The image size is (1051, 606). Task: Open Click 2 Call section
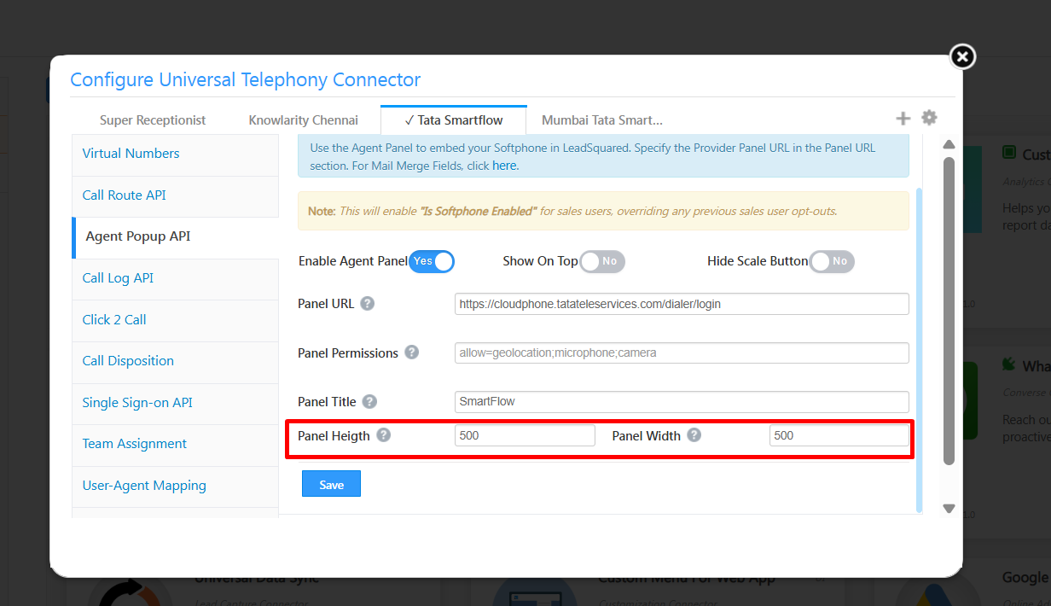[176, 320]
